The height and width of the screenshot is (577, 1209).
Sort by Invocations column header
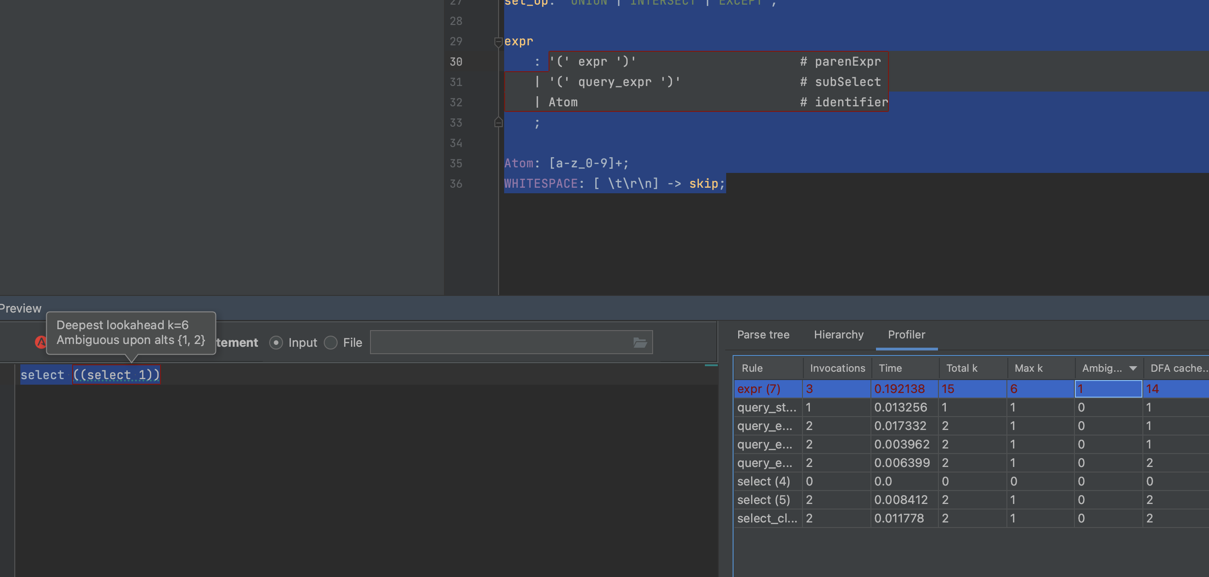pyautogui.click(x=837, y=368)
